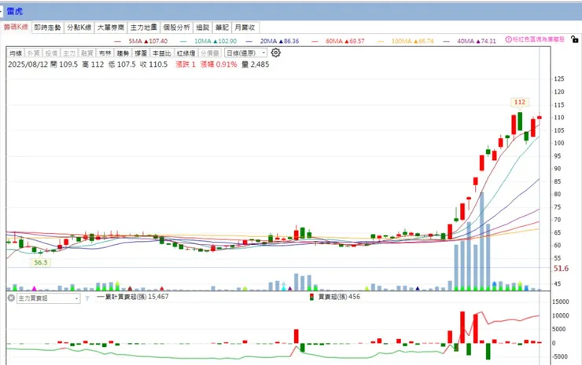Screen dimensions: 582x365
Task: Open the 筆記 notes tab
Action: tap(222, 27)
